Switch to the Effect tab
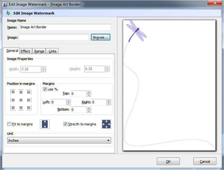Screen dimensions: 224x170 (x=25, y=51)
